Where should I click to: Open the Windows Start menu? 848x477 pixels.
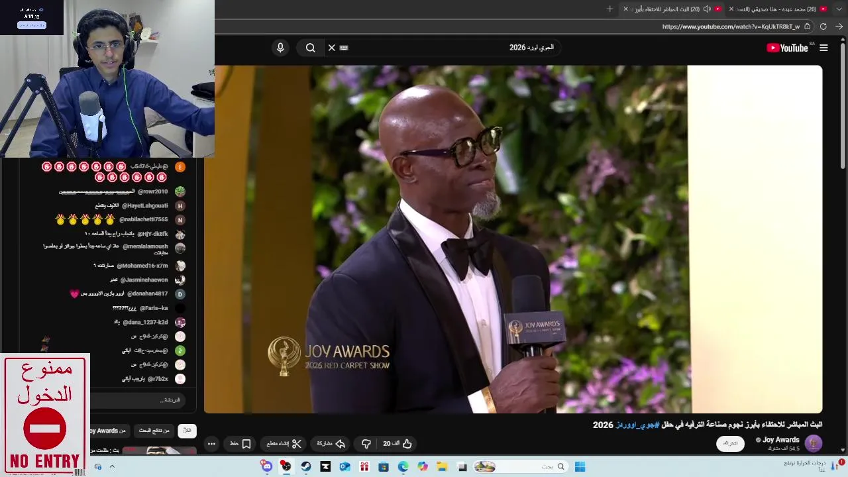(x=580, y=466)
